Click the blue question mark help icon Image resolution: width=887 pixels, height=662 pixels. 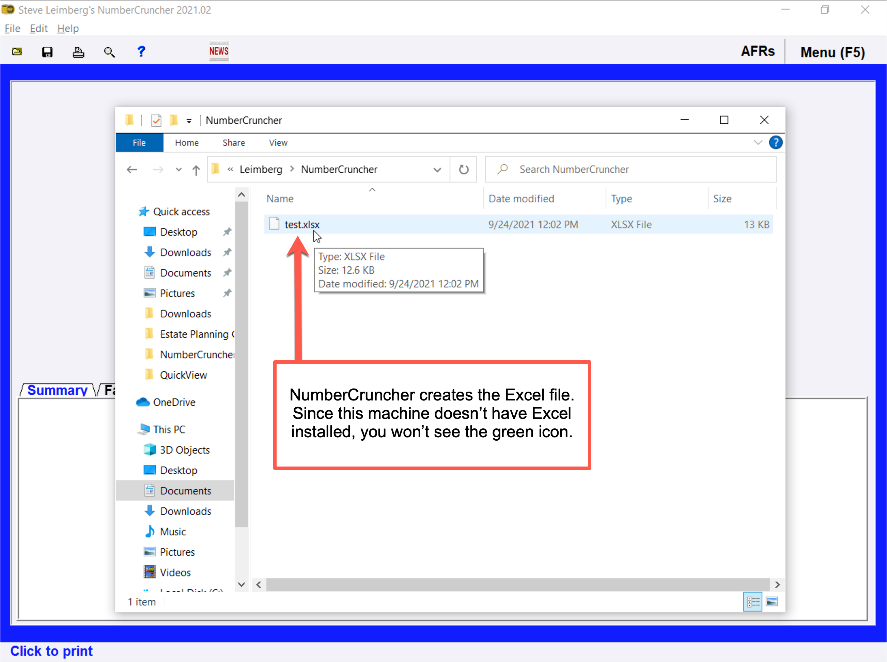(141, 51)
